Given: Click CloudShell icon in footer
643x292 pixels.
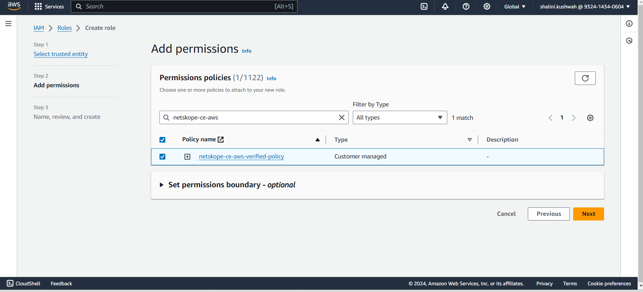Looking at the screenshot, I should click(x=10, y=283).
